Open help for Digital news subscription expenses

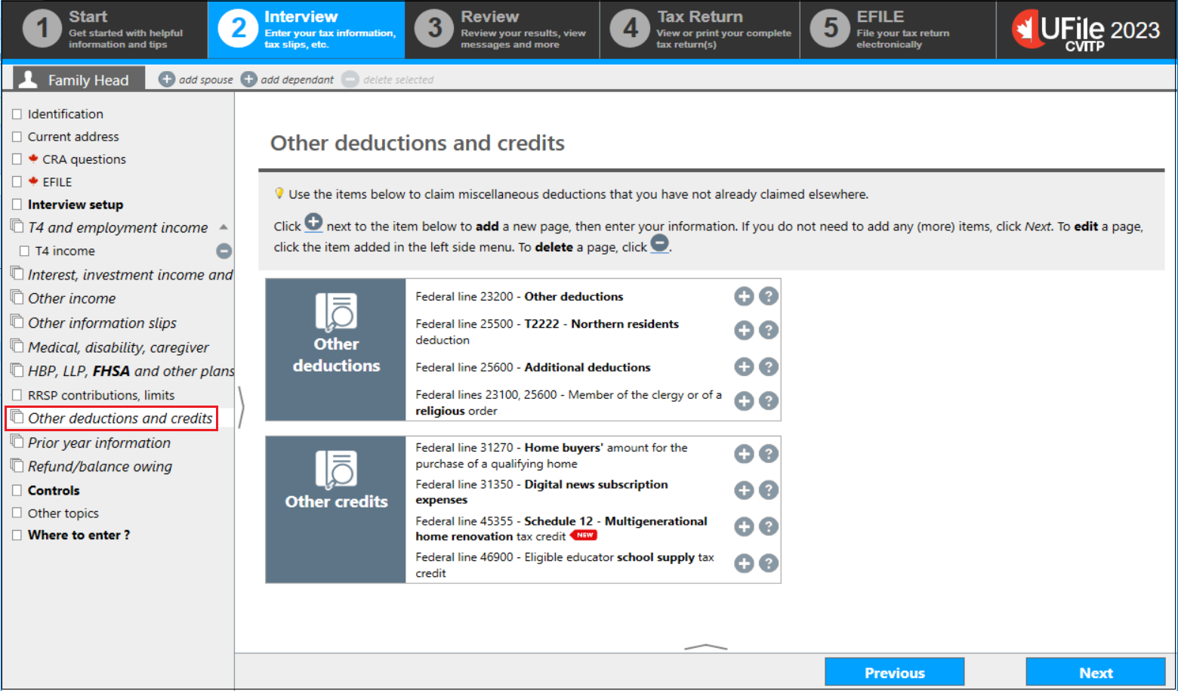pos(769,490)
